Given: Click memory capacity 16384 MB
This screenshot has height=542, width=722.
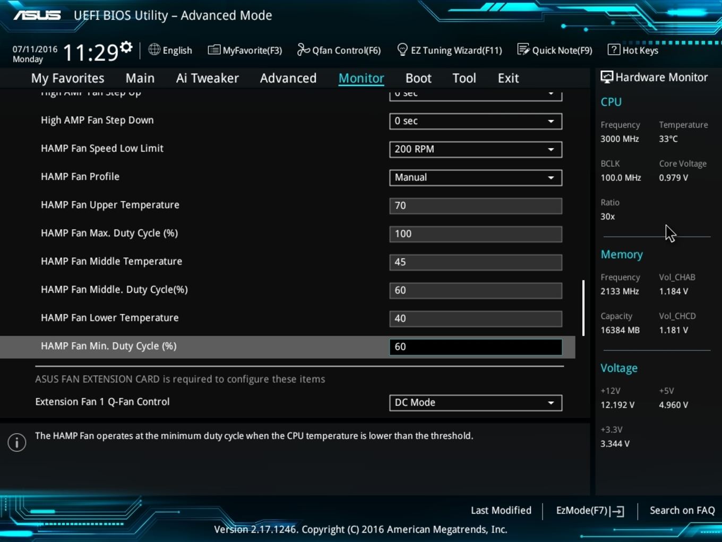Looking at the screenshot, I should tap(620, 330).
